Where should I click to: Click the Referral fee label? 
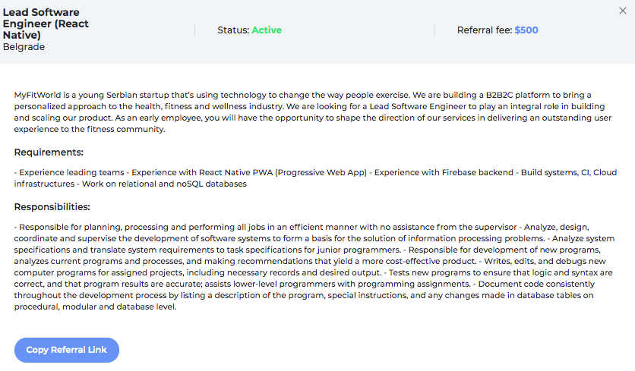coord(484,30)
